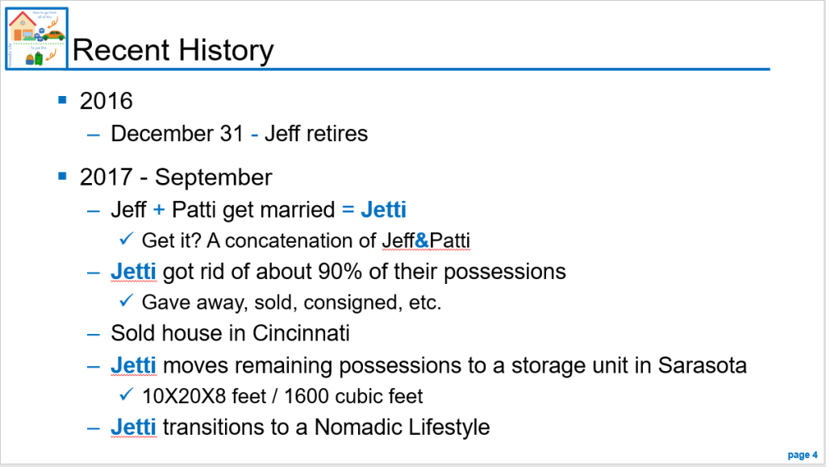This screenshot has width=826, height=467.
Task: Click the checkmark before "Gave away, sold, consigned"
Action: (126, 302)
